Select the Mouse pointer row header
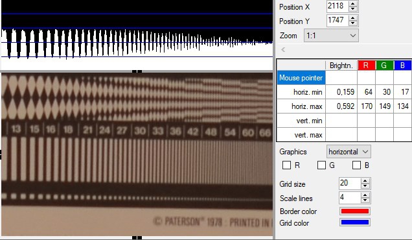The width and height of the screenshot is (412, 240). coord(301,78)
